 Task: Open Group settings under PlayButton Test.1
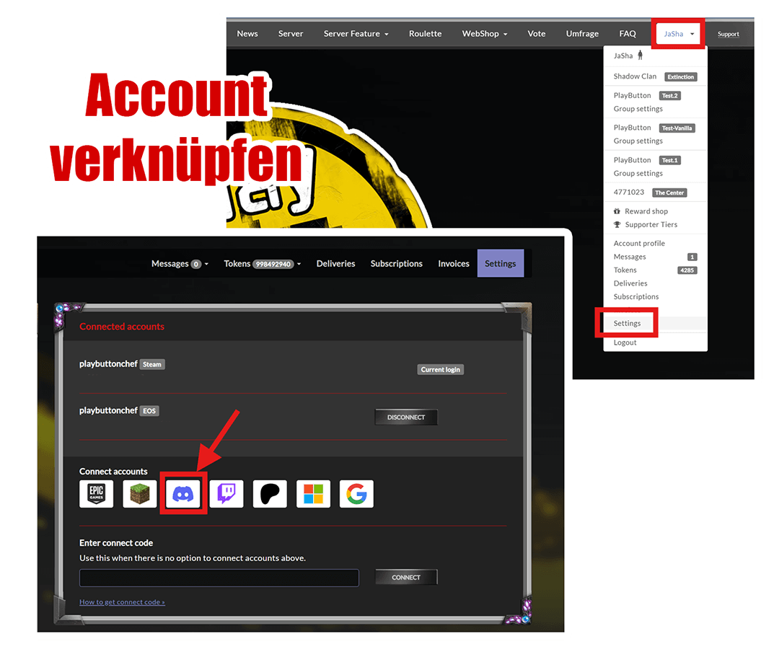point(638,173)
